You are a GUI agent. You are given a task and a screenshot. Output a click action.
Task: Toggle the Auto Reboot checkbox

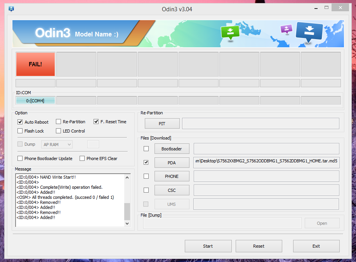20,122
